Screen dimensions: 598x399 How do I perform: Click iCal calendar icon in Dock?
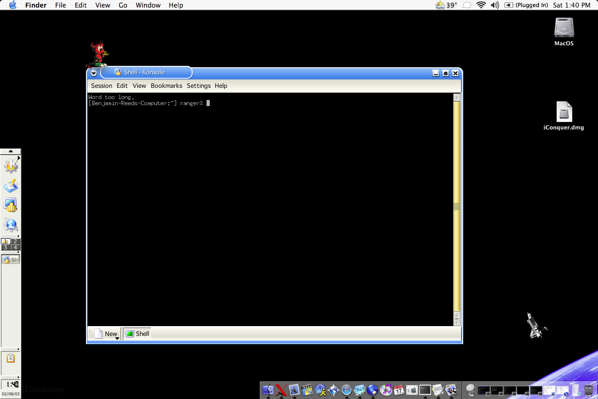click(399, 390)
